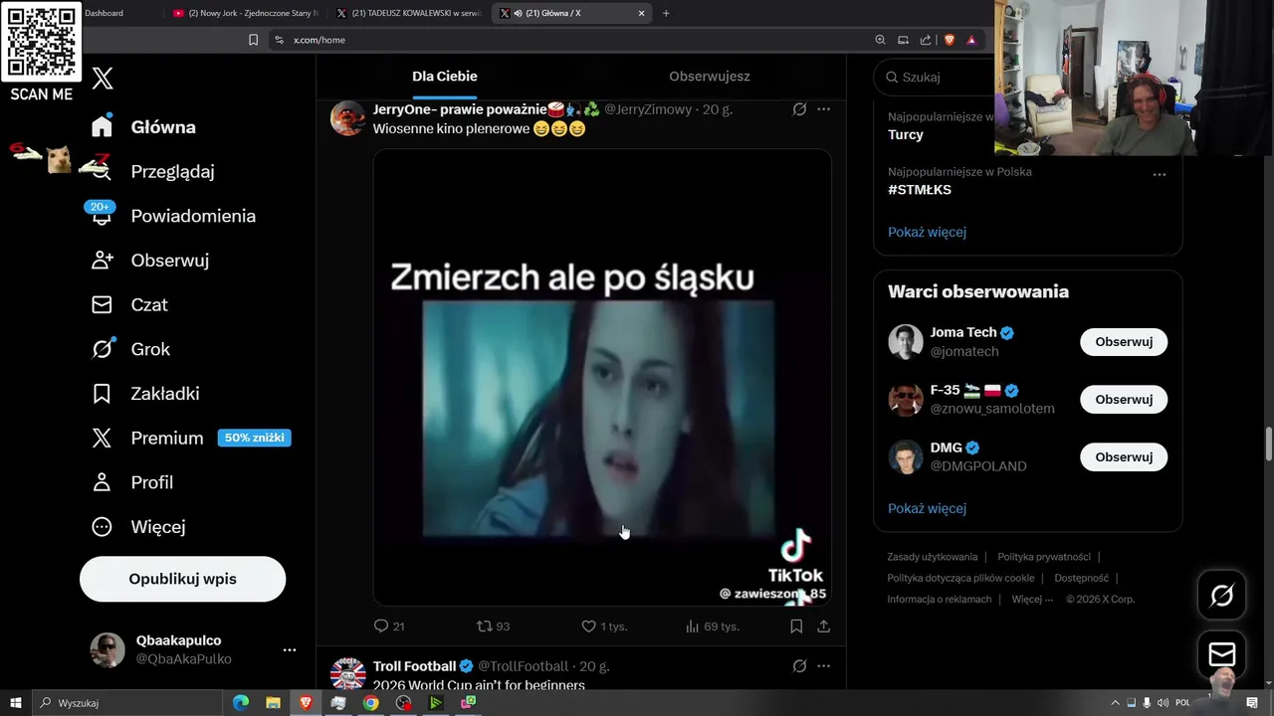Screen dimensions: 1274x716
Task: Click Grok icon on Troll Football post
Action: [x=799, y=665]
